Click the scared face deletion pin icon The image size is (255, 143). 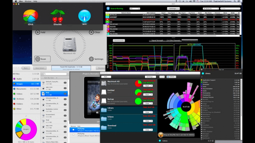[161, 135]
